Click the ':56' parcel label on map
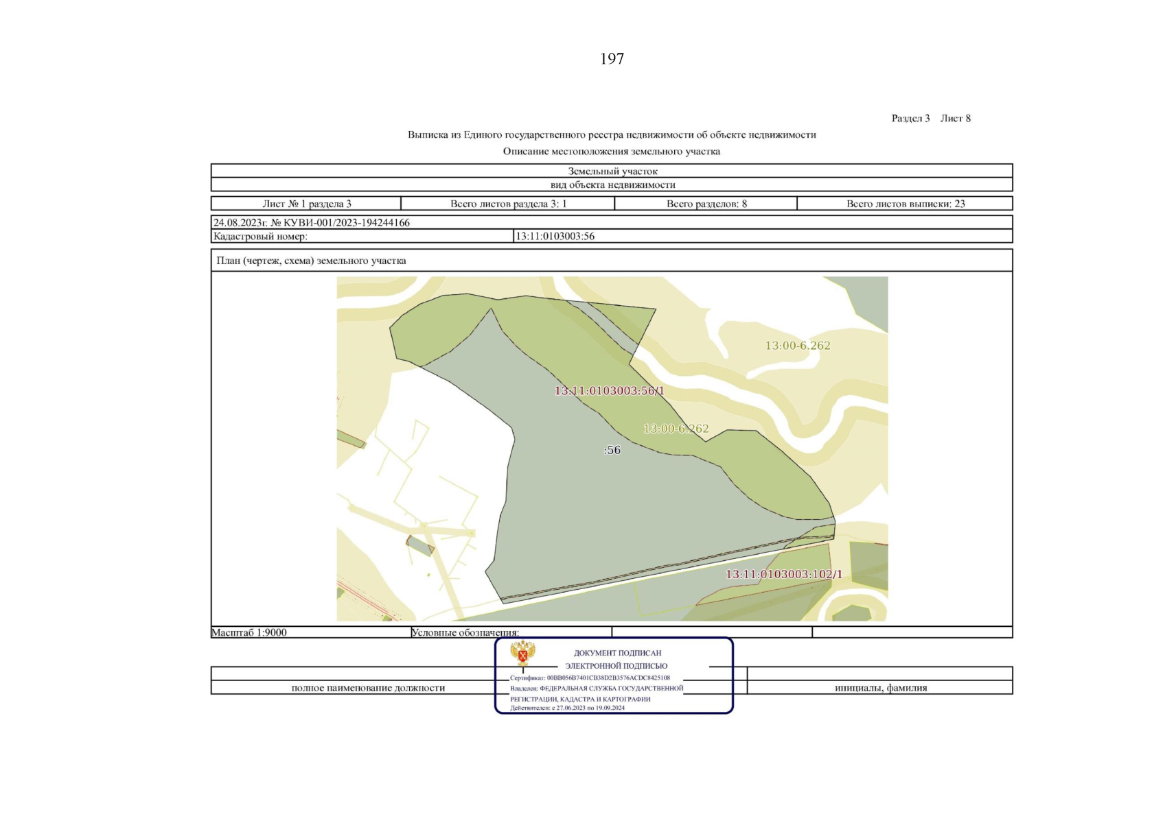 tap(612, 450)
